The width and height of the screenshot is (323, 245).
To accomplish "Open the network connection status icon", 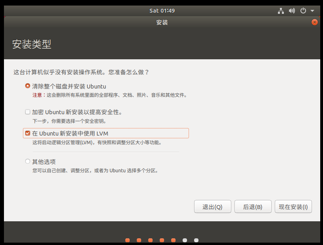I will click(x=281, y=11).
